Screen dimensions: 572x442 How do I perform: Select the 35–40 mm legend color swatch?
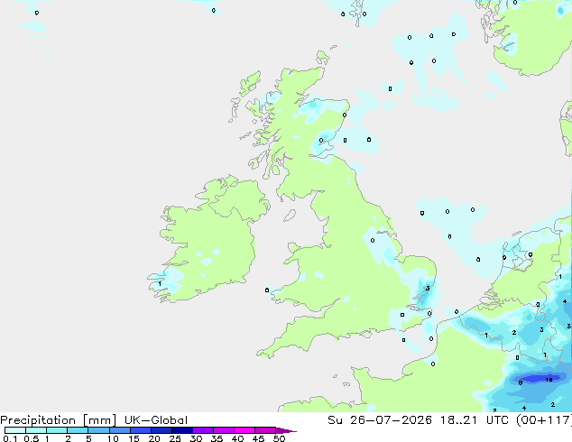tap(223, 430)
